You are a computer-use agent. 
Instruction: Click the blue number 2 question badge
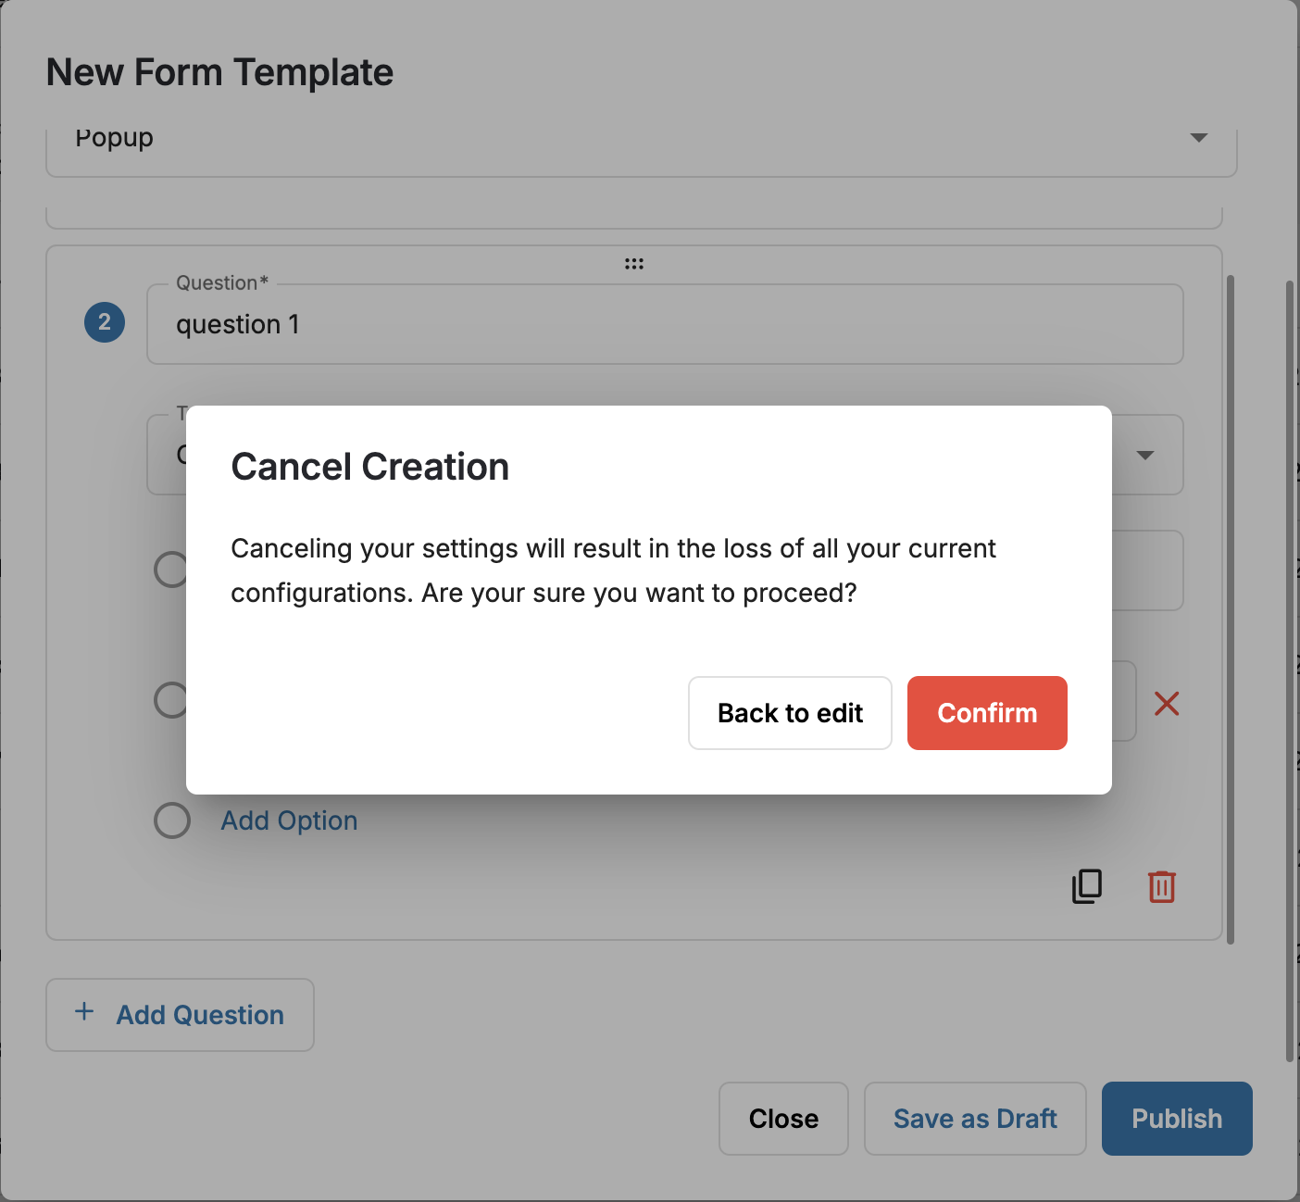point(105,322)
